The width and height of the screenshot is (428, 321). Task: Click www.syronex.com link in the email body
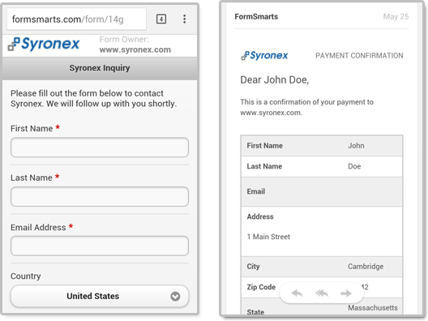(x=271, y=113)
